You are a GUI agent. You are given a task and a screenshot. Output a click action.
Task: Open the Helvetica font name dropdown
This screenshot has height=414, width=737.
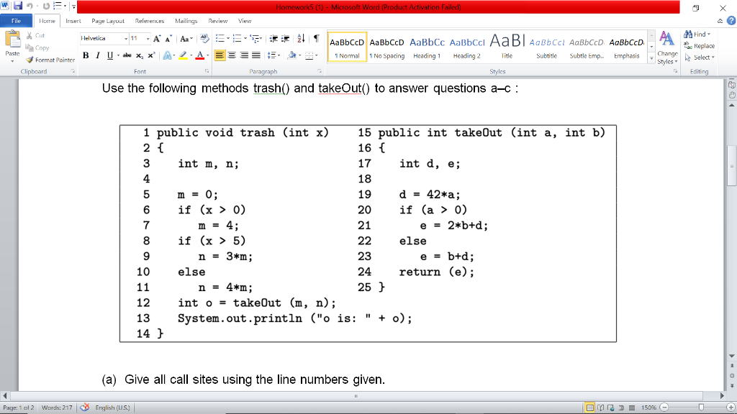click(x=125, y=37)
